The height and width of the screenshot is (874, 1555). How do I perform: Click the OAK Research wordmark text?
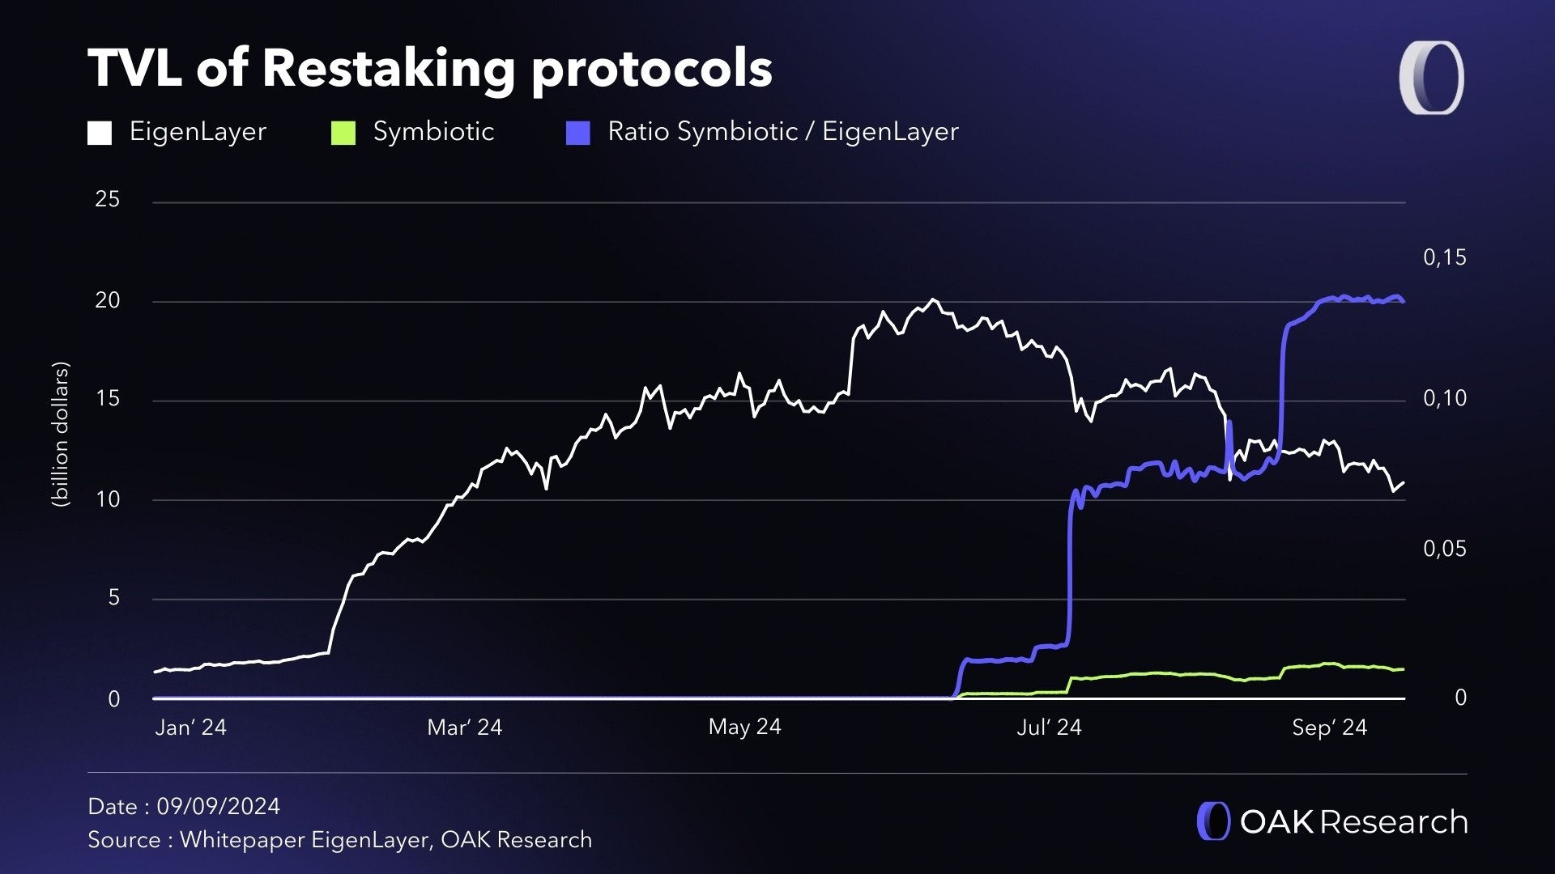1353,821
